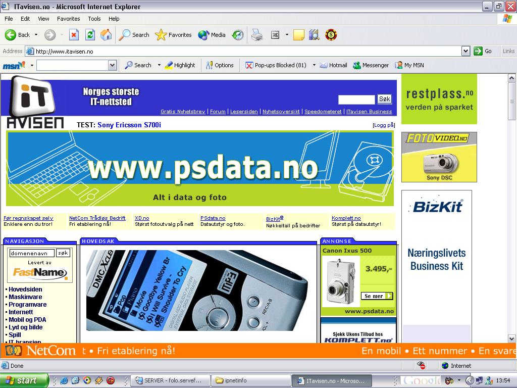Expand Forward button history dropdown
This screenshot has width=517, height=388.
click(62, 35)
